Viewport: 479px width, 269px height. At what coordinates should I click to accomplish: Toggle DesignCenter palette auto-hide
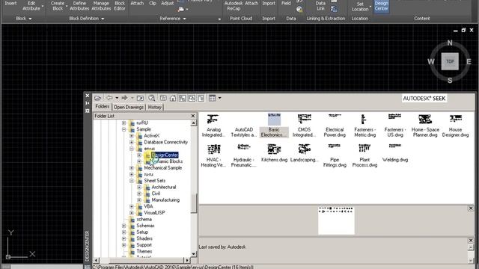point(88,103)
